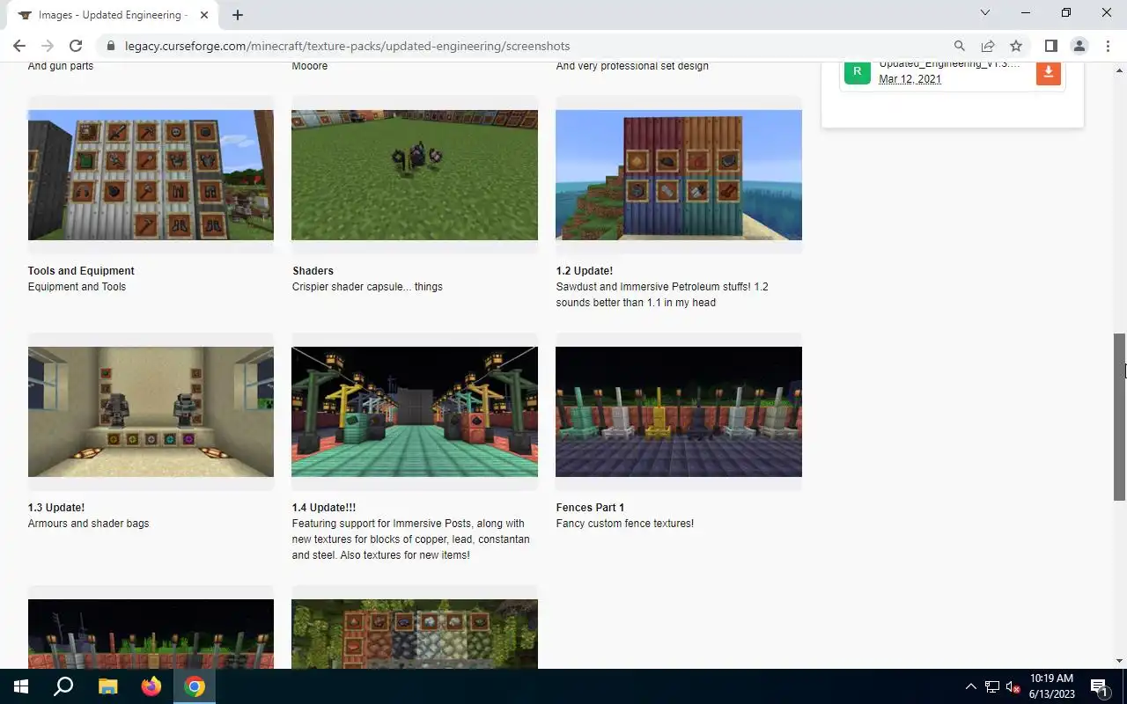Click the 1.4 Update!!! title

pyautogui.click(x=324, y=508)
